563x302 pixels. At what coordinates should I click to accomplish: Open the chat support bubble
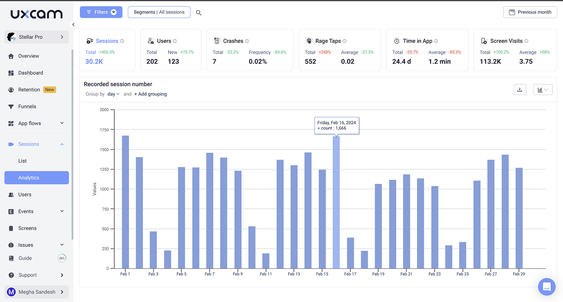546,287
